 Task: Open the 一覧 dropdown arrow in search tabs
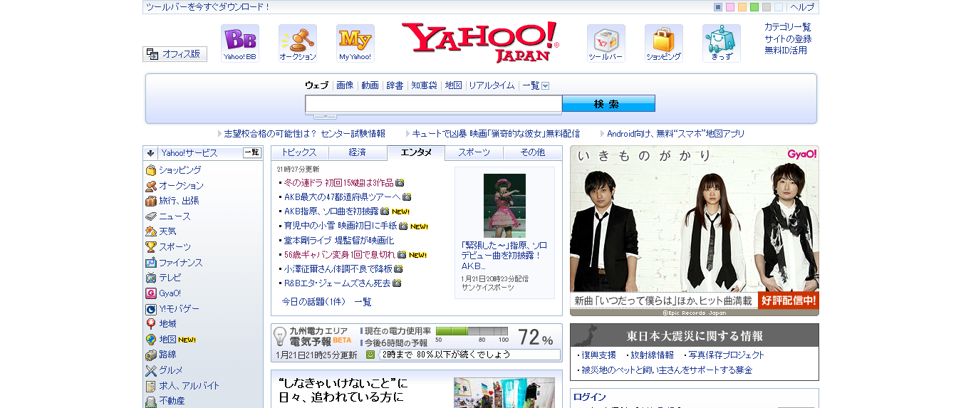[x=545, y=85]
